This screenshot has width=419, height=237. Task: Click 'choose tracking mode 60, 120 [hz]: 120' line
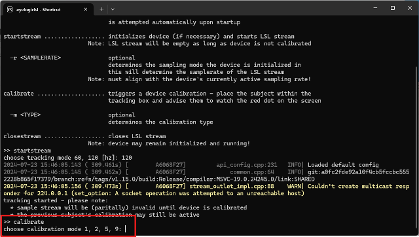click(67, 158)
